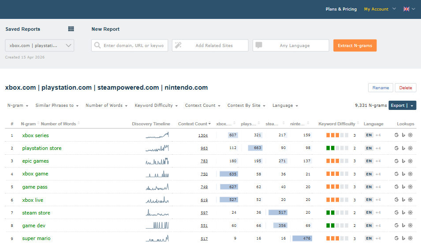Open the third lookup icon for steam store

pos(410,212)
